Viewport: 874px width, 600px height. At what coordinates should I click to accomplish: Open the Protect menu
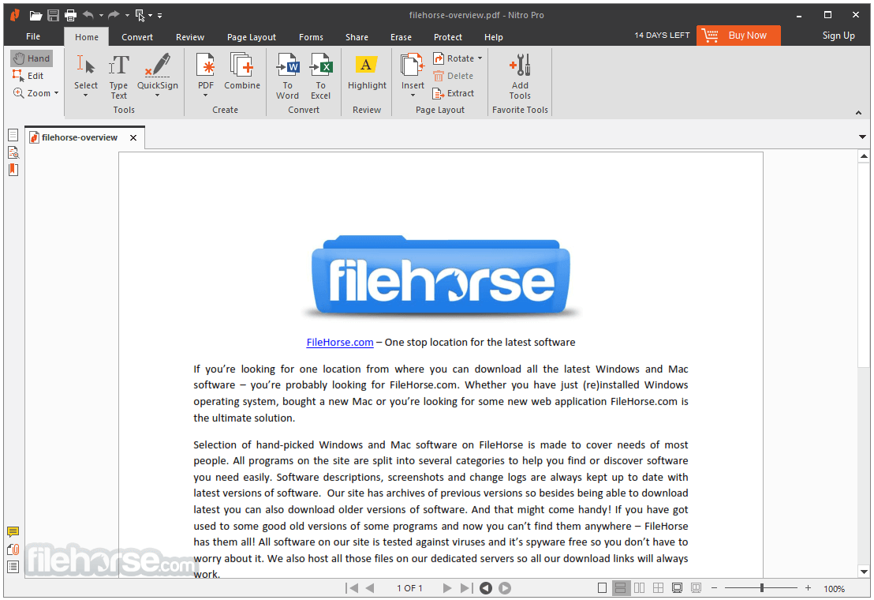pyautogui.click(x=447, y=36)
